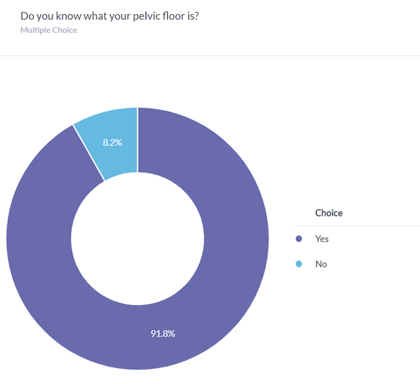The image size is (420, 384).
Task: Click the empty white center of the donut
Action: [x=137, y=238]
